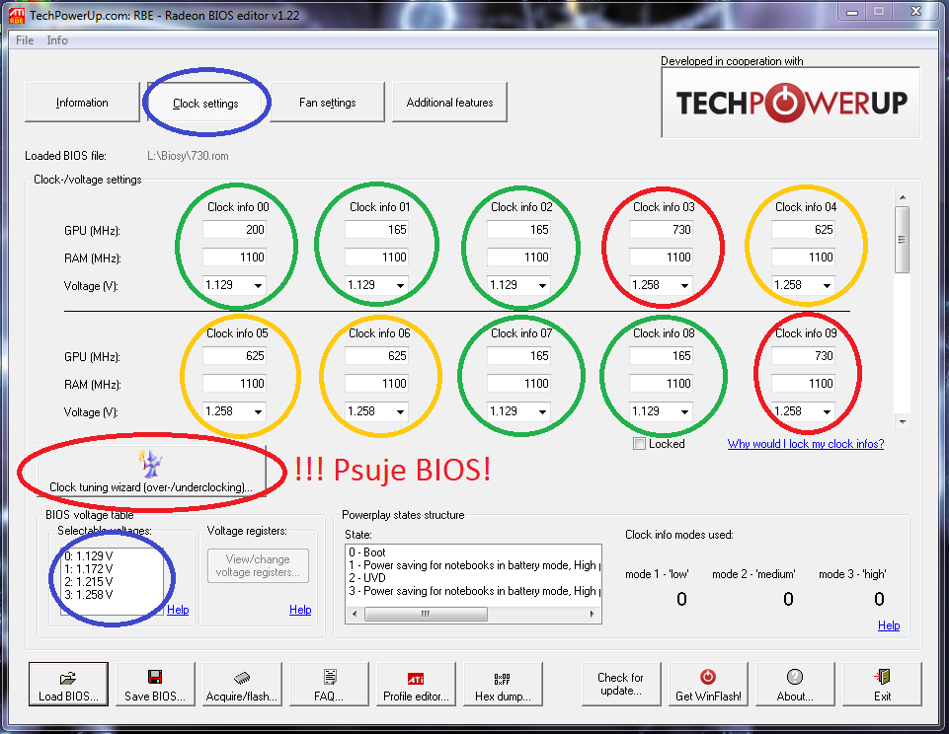Image resolution: width=949 pixels, height=734 pixels.
Task: Open Hex dump viewer
Action: 503,678
